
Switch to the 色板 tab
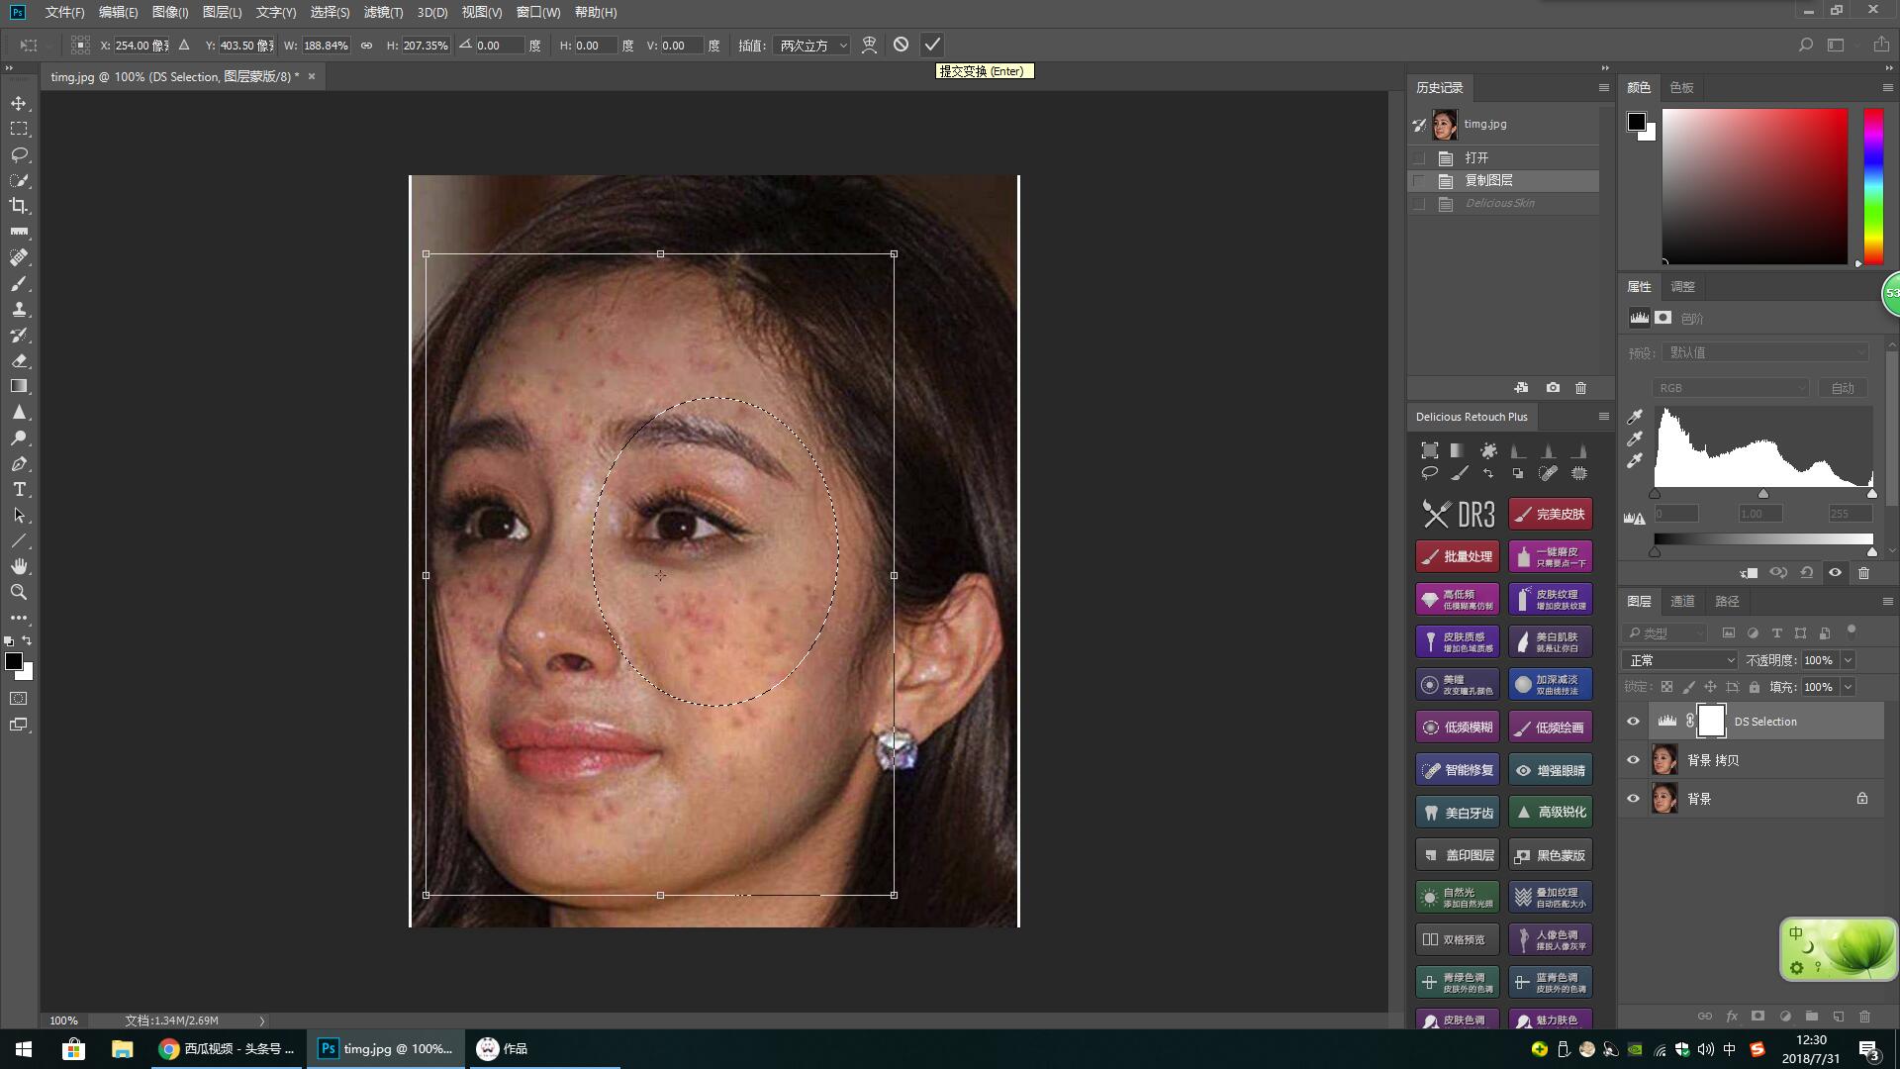[1681, 88]
